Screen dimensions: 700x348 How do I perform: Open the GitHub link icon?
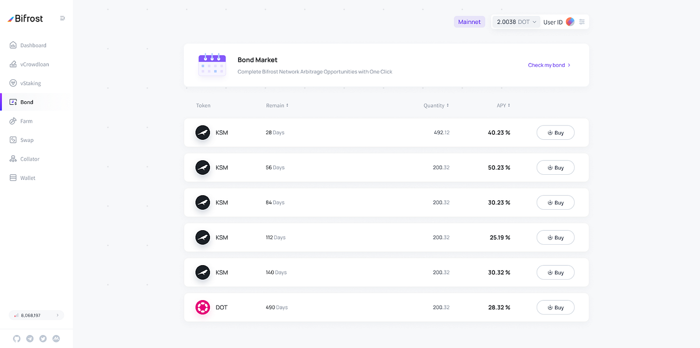click(16, 339)
